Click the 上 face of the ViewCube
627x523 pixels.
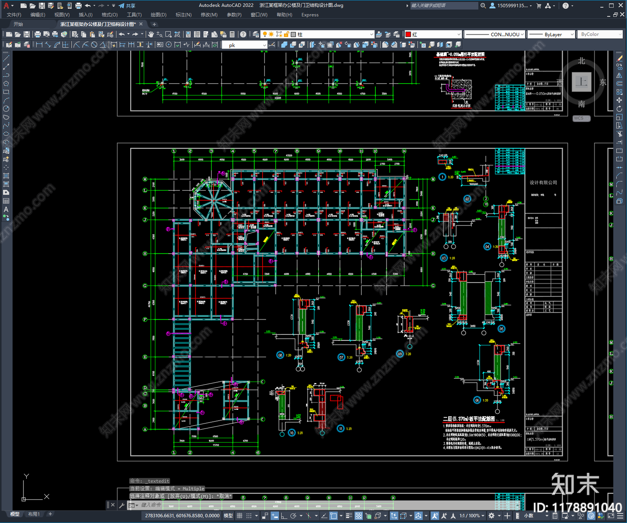click(x=581, y=82)
